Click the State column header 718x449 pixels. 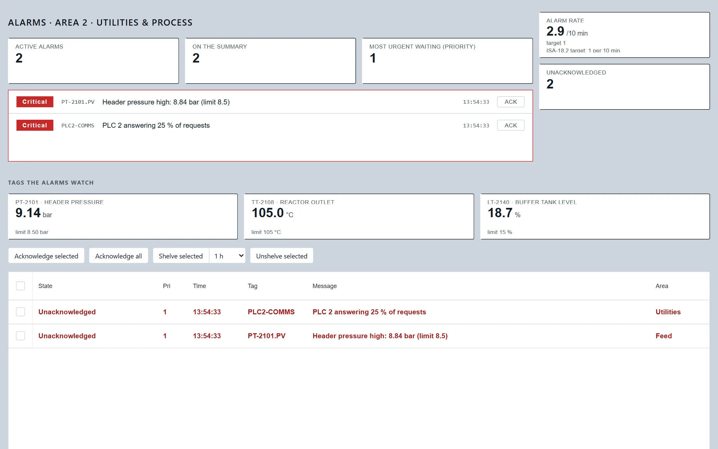pos(45,286)
